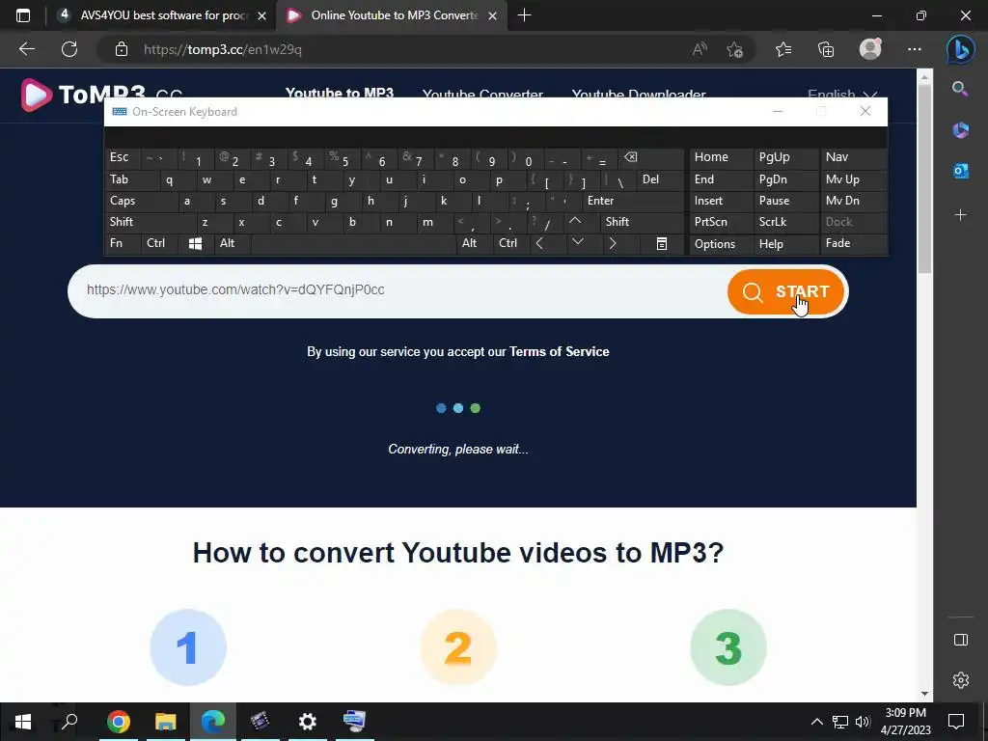Refresh the tomp3.cc page

click(x=69, y=49)
